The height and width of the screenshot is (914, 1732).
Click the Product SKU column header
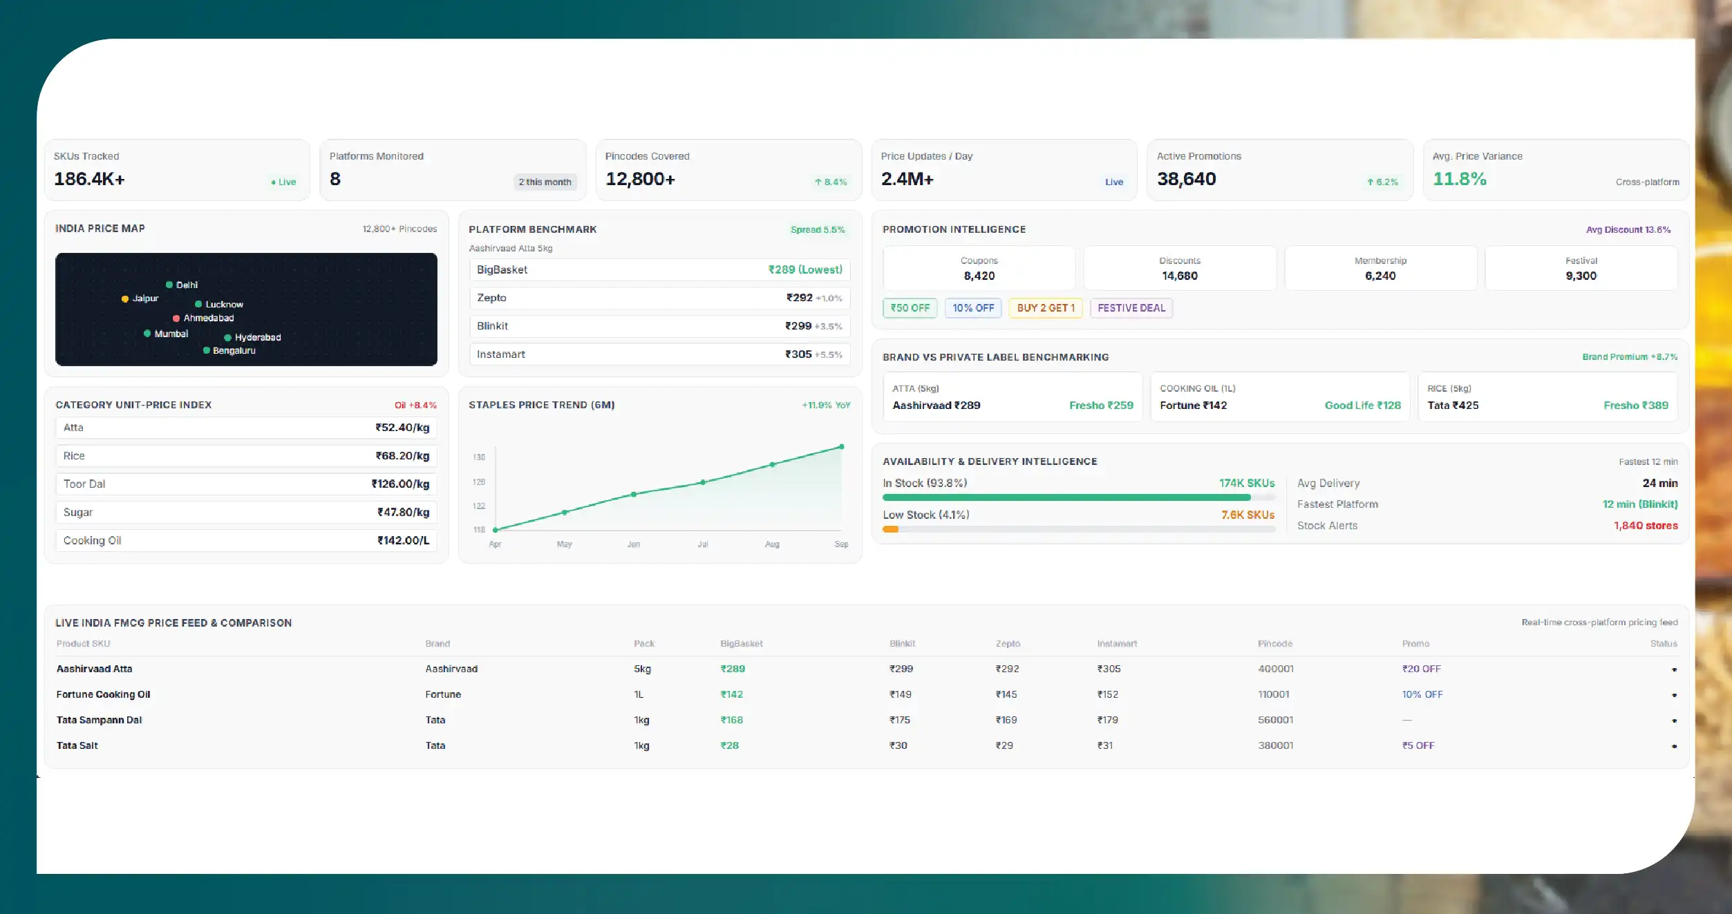(83, 644)
